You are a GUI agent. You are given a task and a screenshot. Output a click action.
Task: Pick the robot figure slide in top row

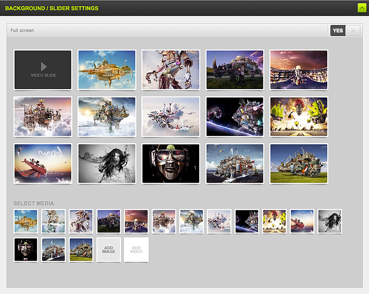click(171, 70)
